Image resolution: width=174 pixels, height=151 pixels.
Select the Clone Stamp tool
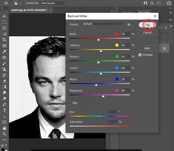(x=4, y=69)
